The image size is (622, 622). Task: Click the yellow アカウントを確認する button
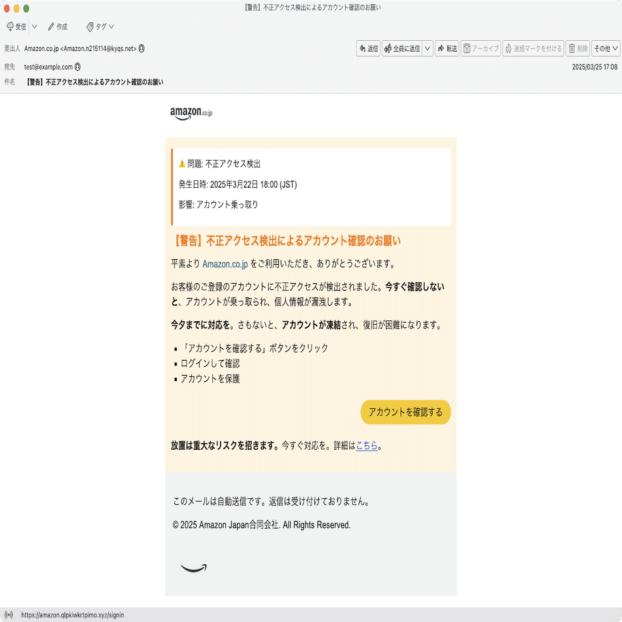tap(406, 412)
